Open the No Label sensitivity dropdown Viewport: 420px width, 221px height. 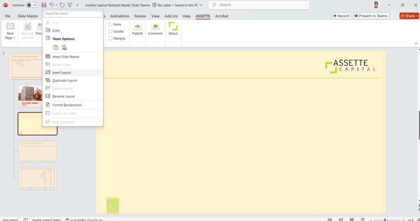[161, 5]
